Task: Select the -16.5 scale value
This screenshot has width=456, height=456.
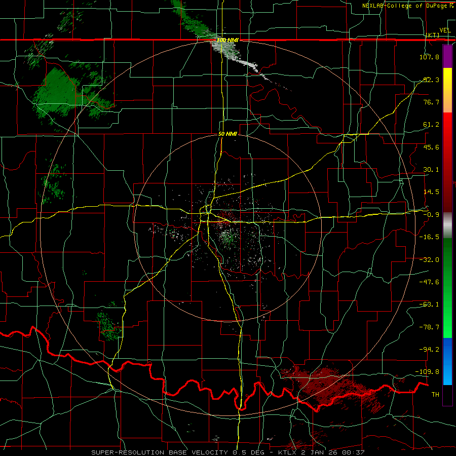Action: pyautogui.click(x=429, y=237)
